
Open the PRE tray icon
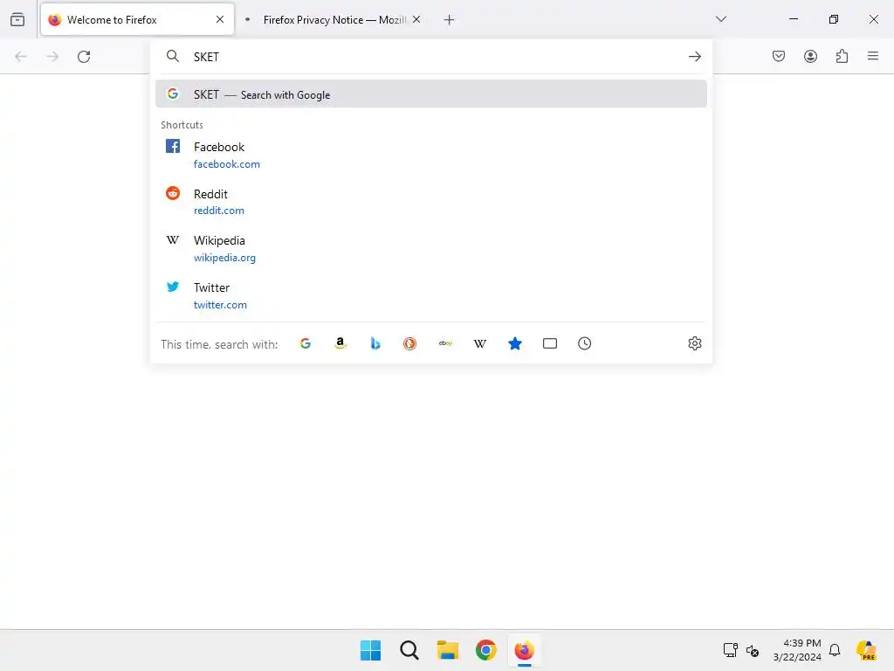coord(867,650)
